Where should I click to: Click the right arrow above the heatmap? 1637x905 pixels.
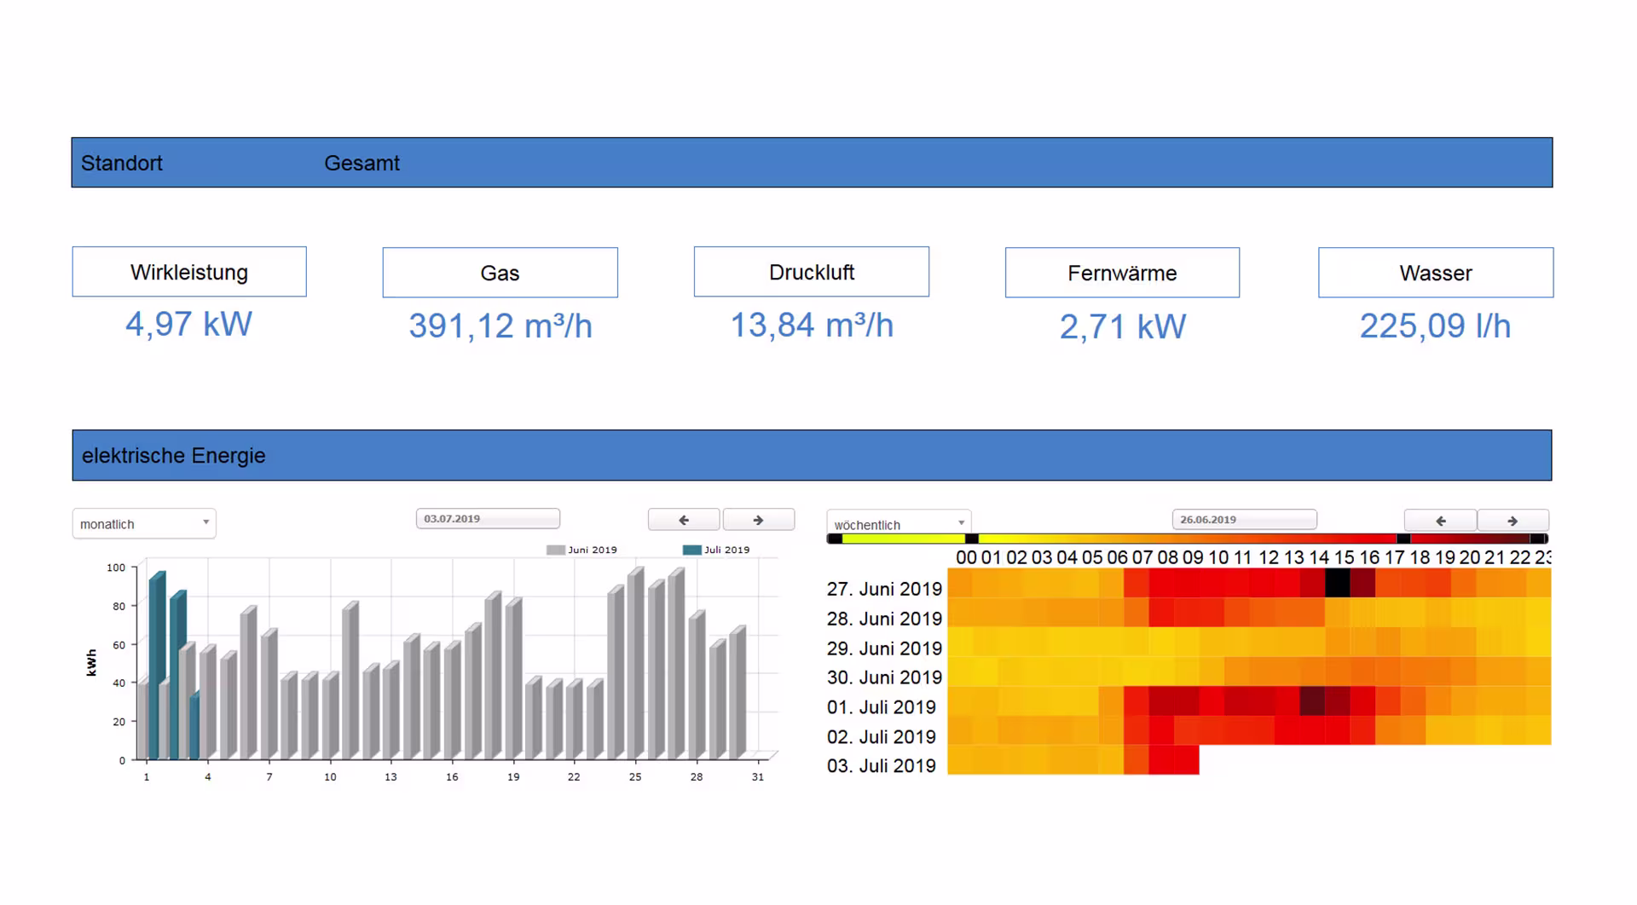1513,519
